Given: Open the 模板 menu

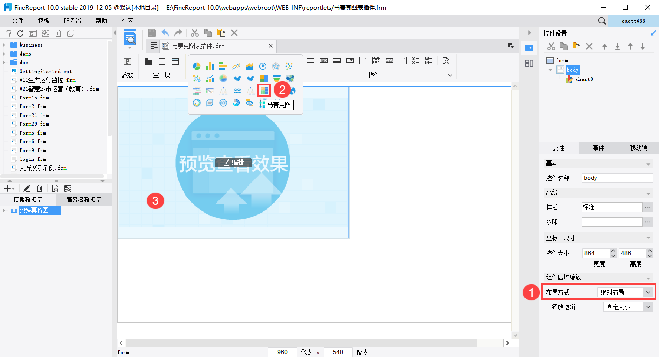Looking at the screenshot, I should pyautogui.click(x=44, y=20).
